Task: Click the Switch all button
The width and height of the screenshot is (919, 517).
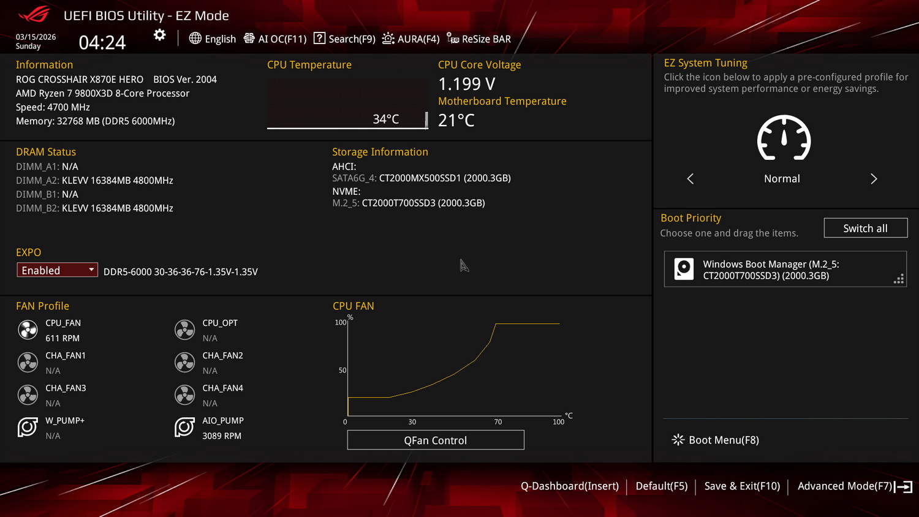Action: [865, 228]
